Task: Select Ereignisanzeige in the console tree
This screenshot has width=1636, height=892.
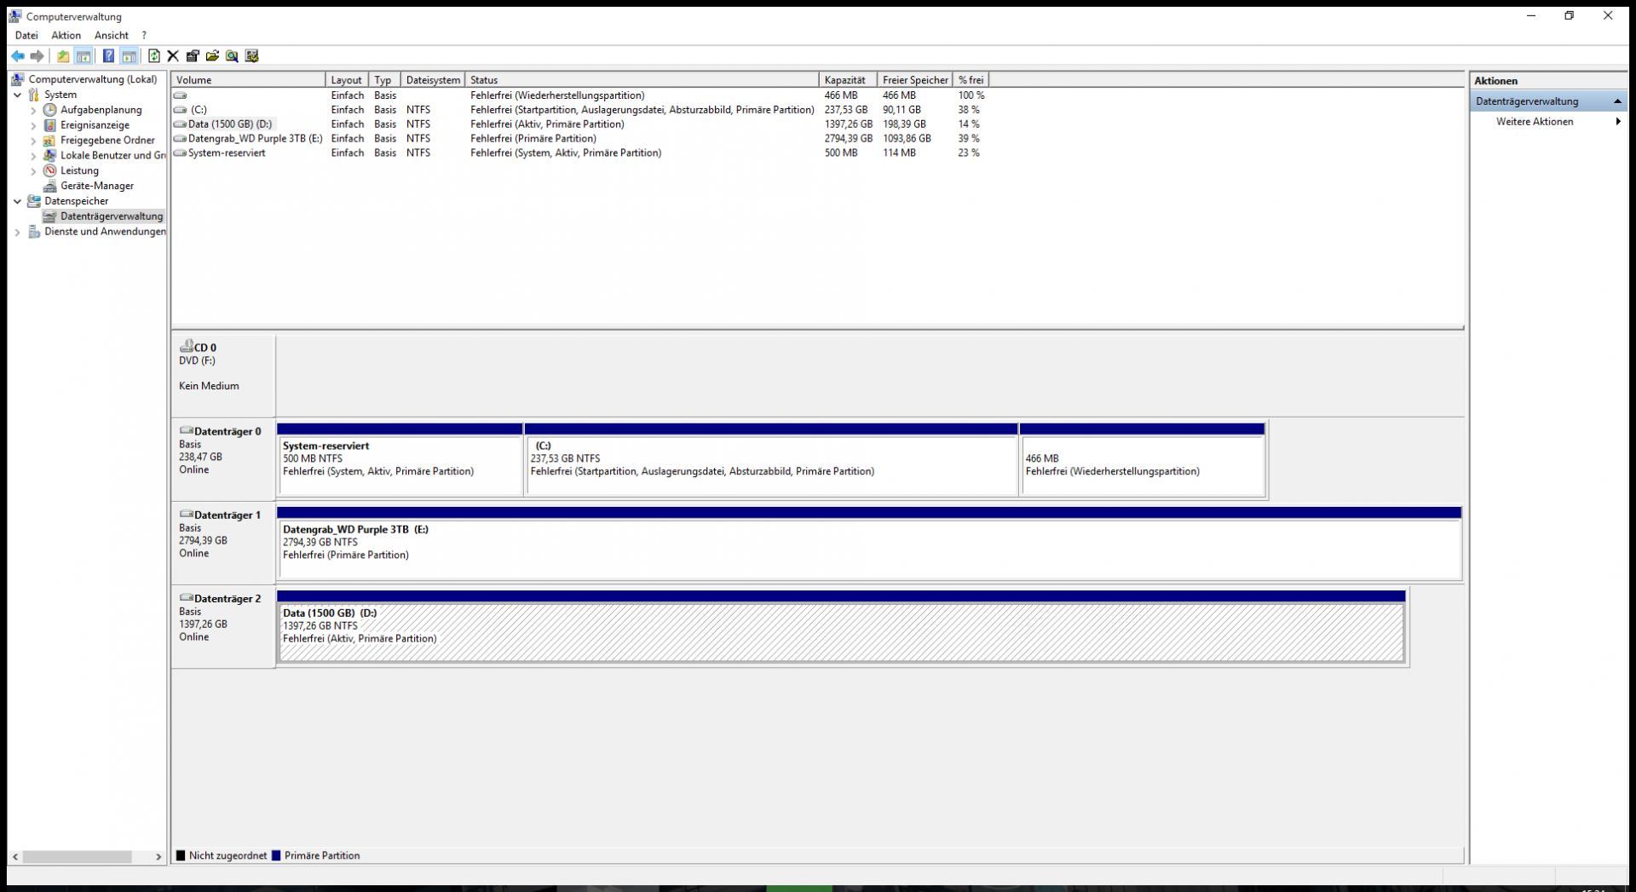Action: click(x=95, y=125)
